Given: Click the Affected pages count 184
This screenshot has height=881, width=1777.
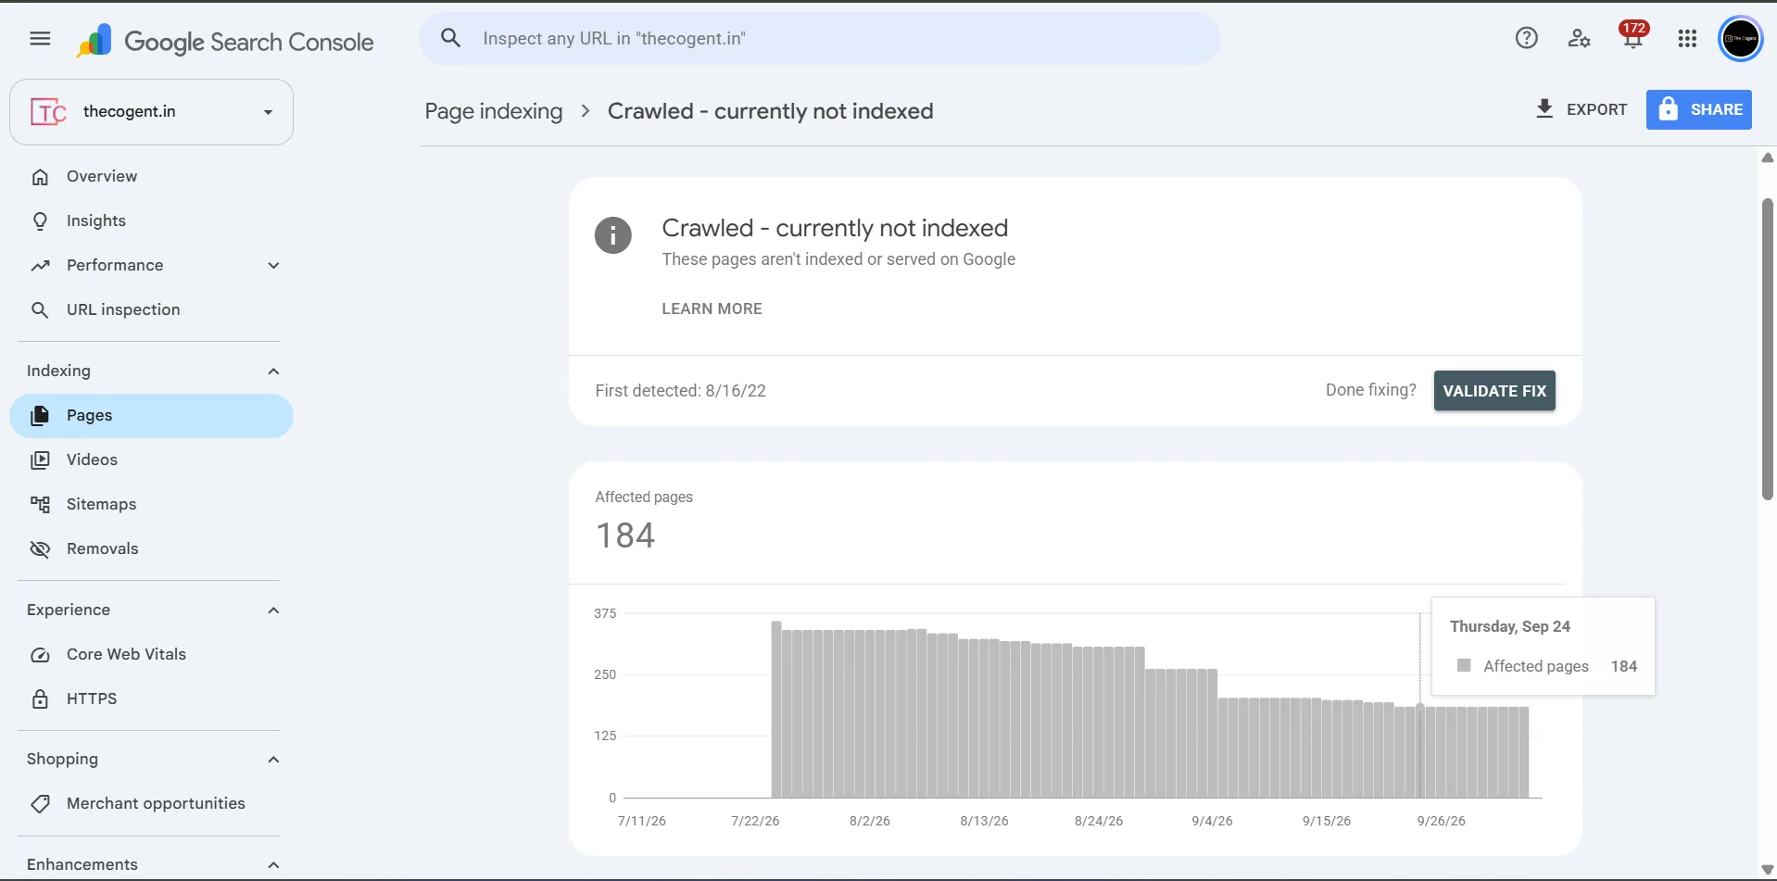Looking at the screenshot, I should click(x=625, y=535).
